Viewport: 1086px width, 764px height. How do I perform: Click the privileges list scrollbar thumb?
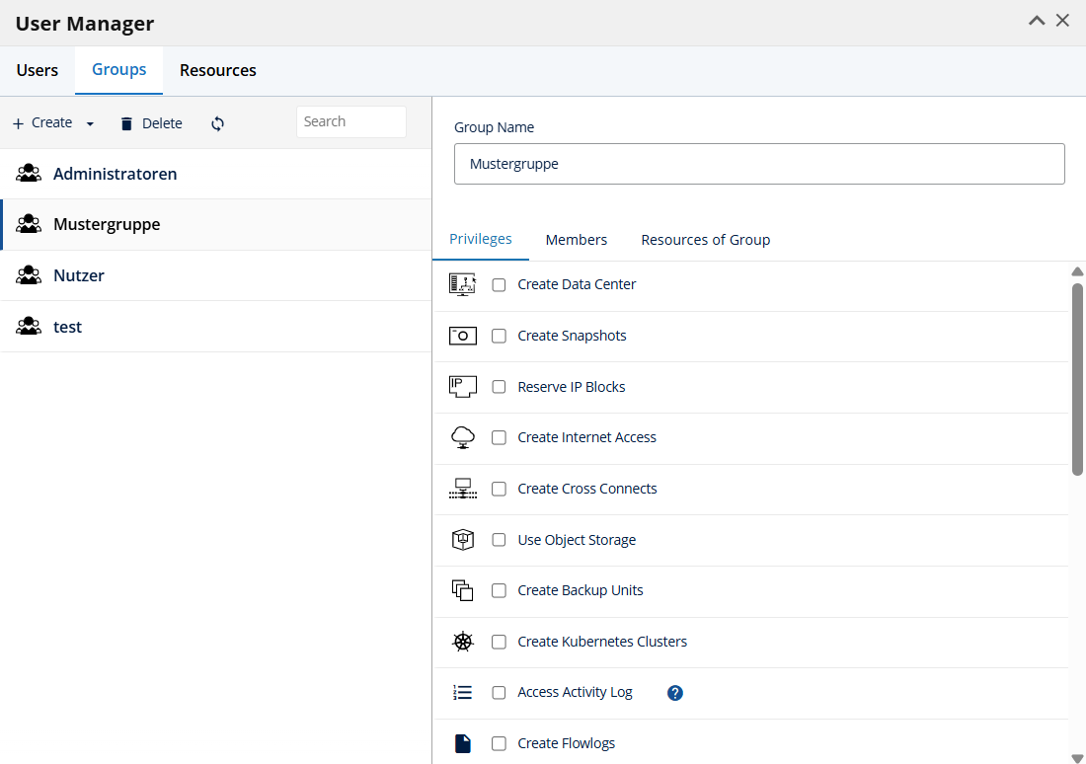[1077, 379]
